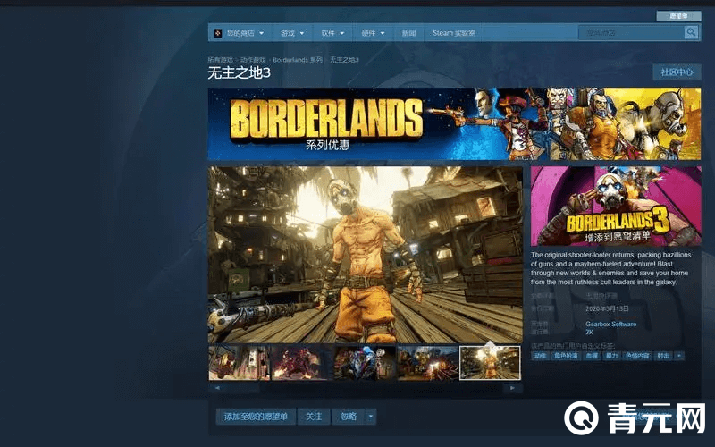The image size is (715, 447).
Task: Click the main screenshot of the masked psycho
Action: point(366,255)
